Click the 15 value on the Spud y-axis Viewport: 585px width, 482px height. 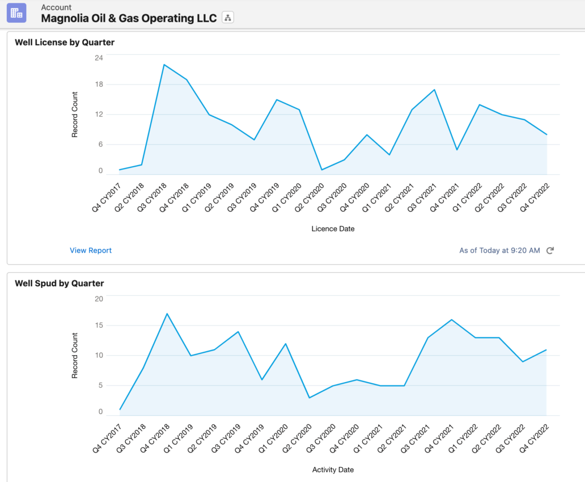99,326
